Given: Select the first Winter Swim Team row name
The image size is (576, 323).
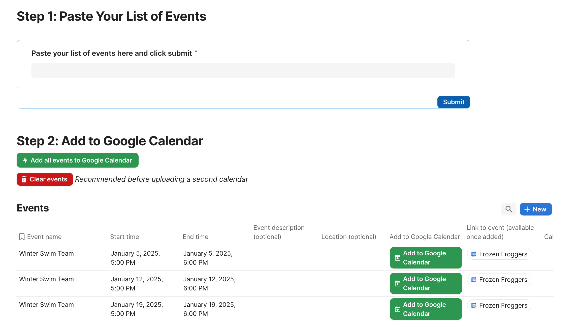Looking at the screenshot, I should coord(46,253).
